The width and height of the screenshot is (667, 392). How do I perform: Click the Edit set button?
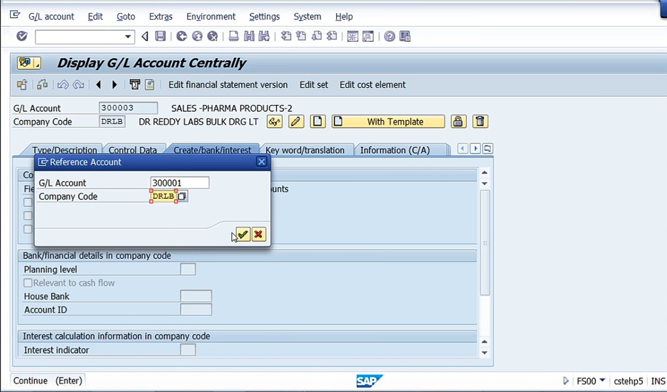[x=314, y=85]
